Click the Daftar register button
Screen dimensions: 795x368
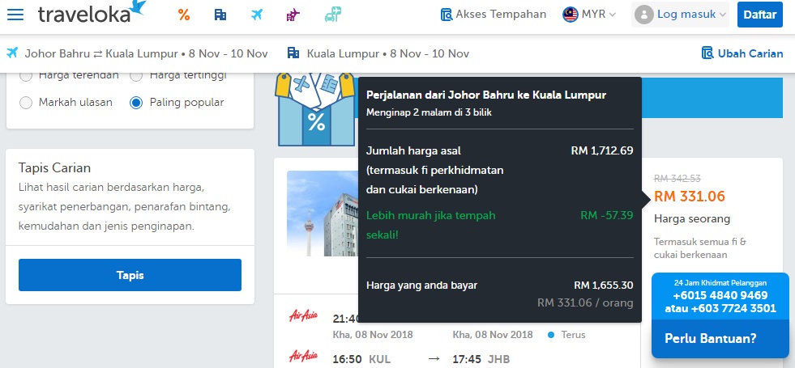click(x=759, y=15)
